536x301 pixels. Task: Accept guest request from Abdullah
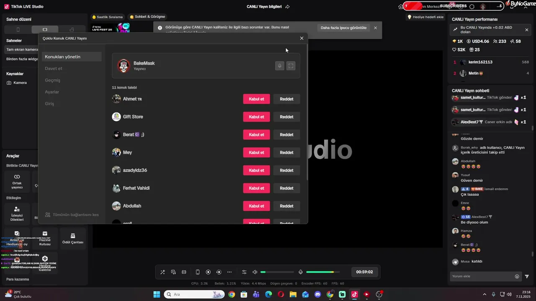256,206
